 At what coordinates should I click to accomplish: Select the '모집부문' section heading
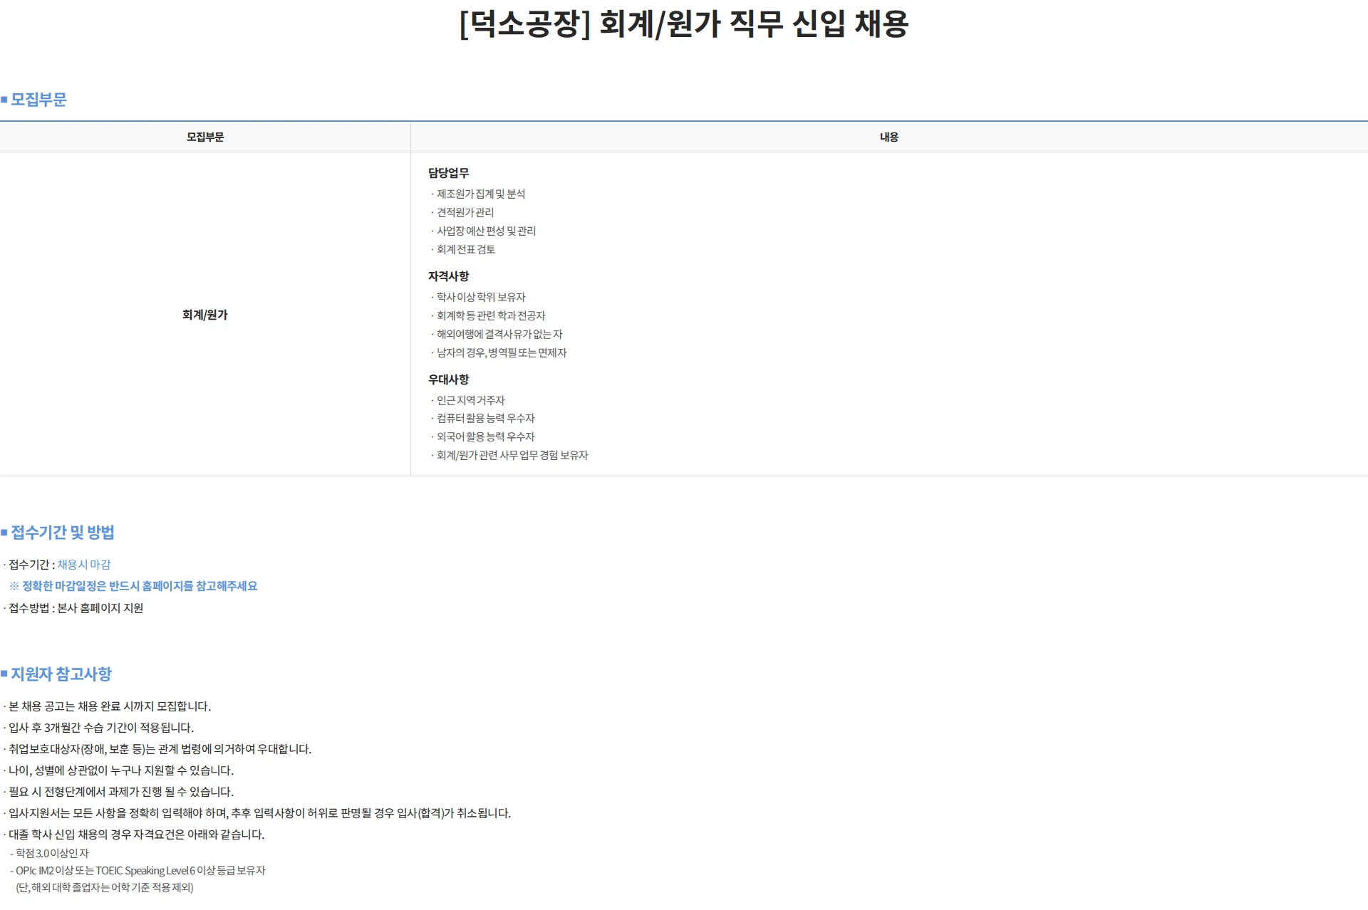38,100
